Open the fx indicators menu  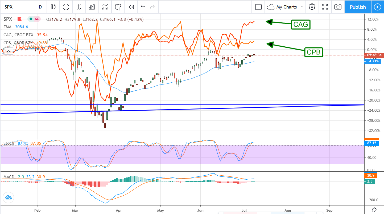tap(79, 7)
